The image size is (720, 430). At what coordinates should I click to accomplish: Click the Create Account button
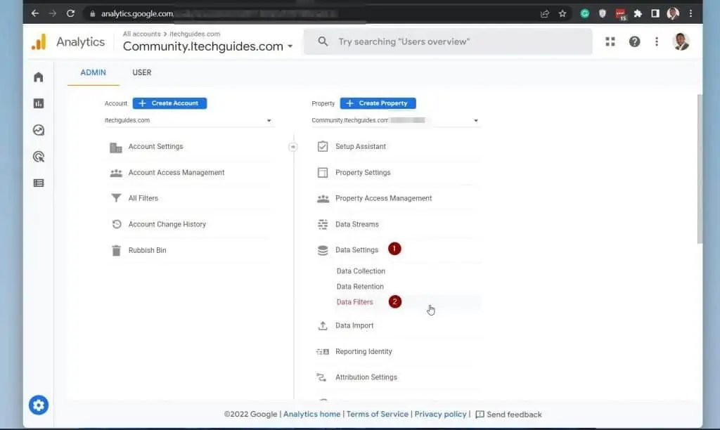(169, 103)
